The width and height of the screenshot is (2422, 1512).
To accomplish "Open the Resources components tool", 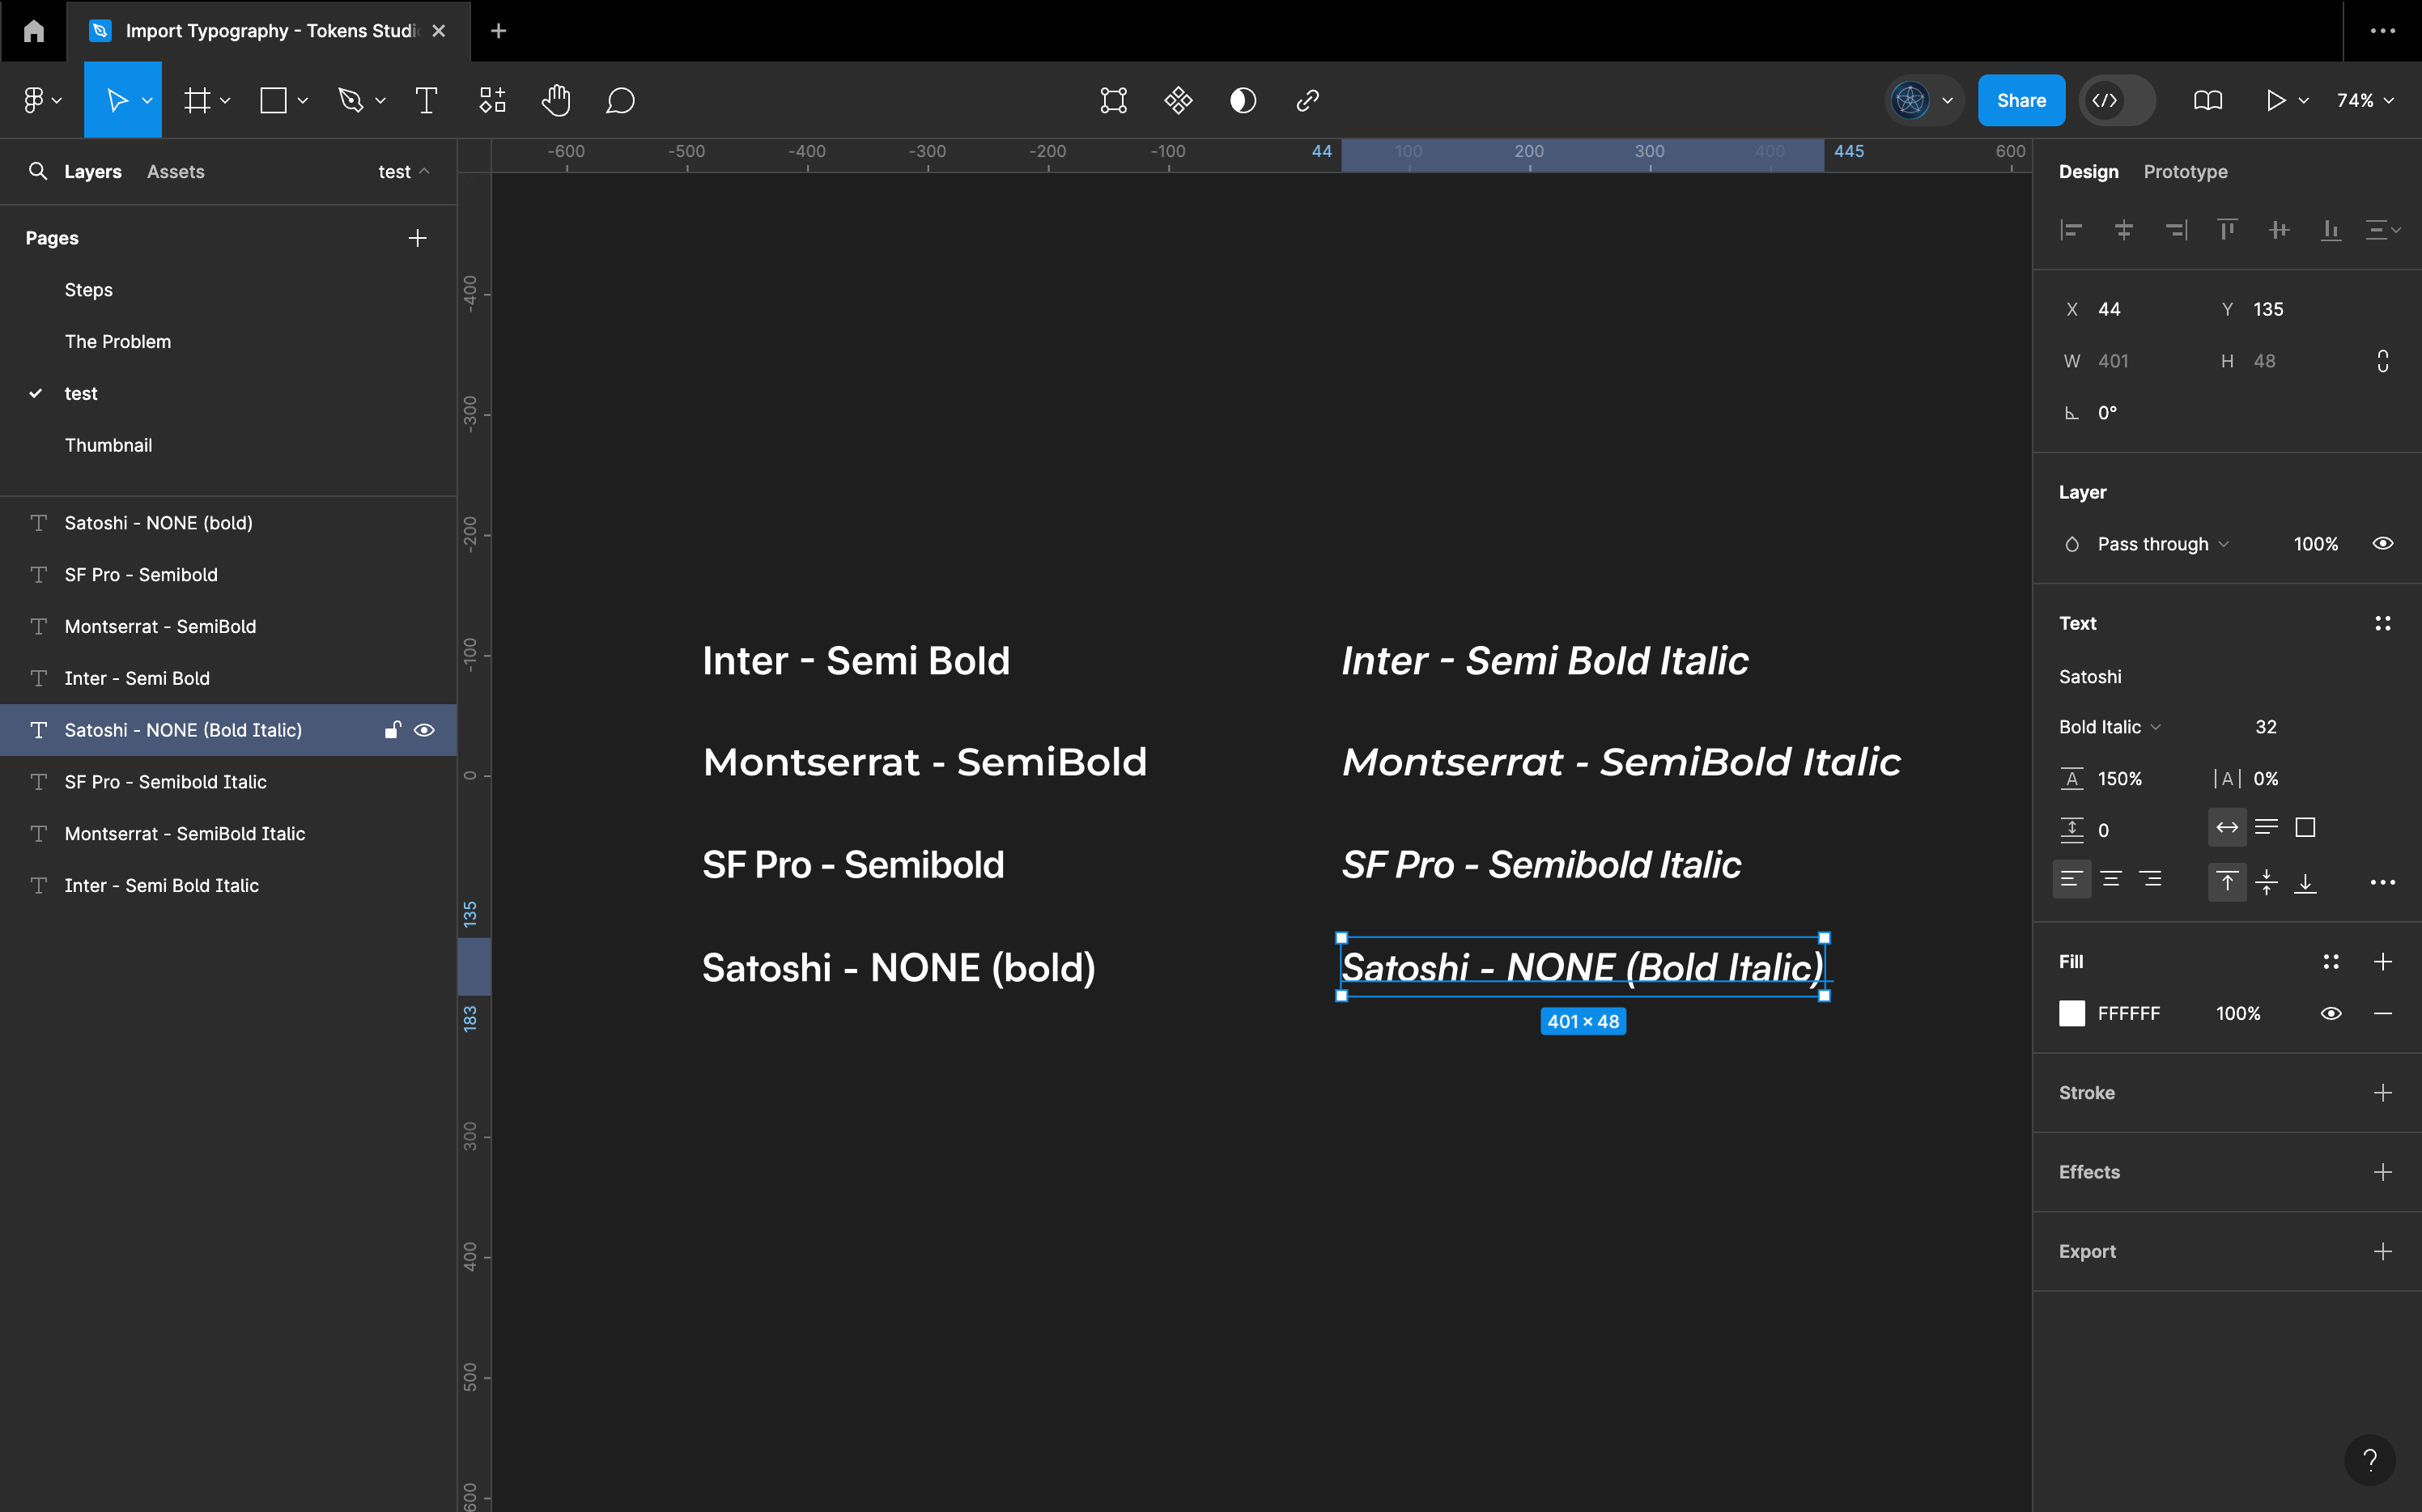I will click(492, 100).
